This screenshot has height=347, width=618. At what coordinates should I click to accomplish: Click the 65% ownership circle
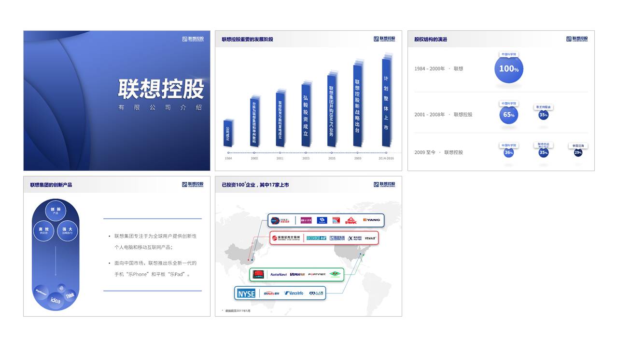point(508,115)
